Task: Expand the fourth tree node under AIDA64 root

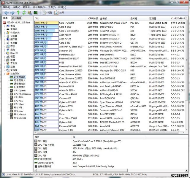Action: point(5,36)
